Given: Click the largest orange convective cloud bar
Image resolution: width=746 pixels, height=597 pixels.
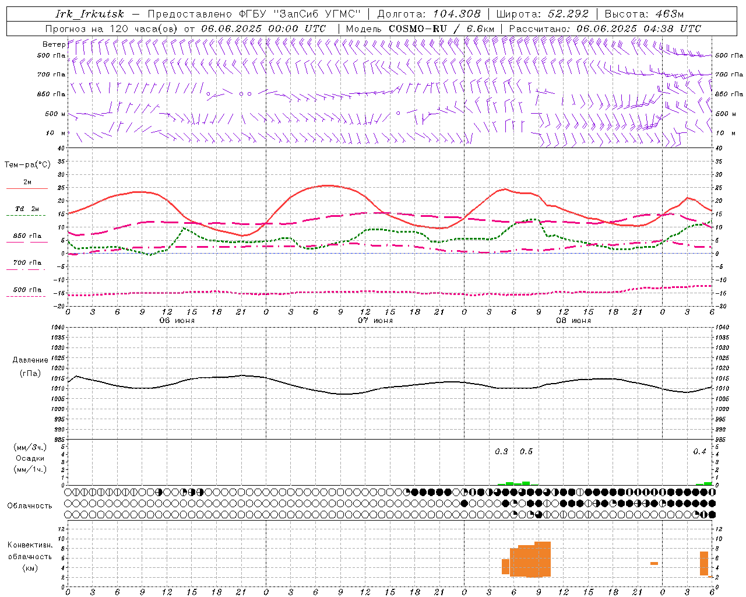Looking at the screenshot, I should coord(542,559).
